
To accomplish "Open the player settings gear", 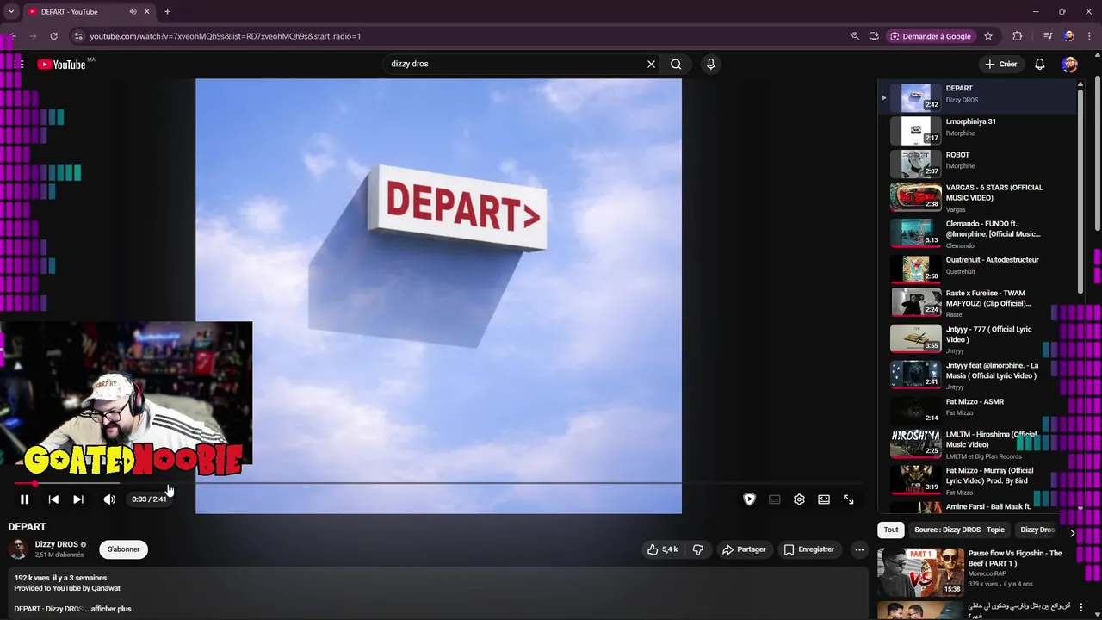I will (x=799, y=499).
